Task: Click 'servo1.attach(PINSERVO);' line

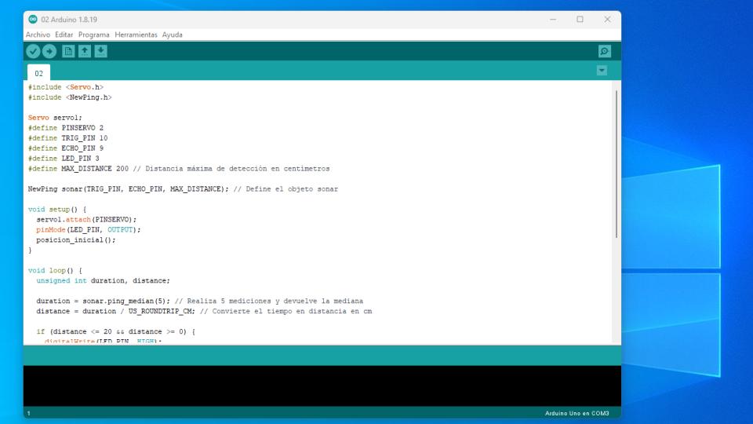Action: (86, 219)
